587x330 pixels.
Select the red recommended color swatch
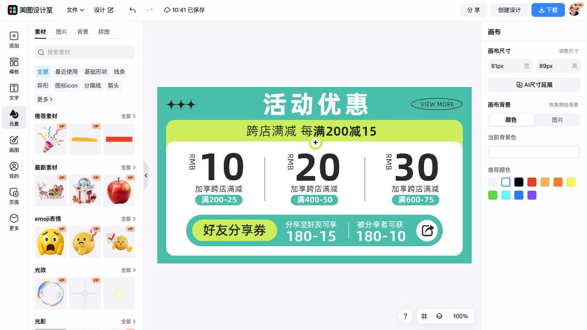(x=531, y=182)
